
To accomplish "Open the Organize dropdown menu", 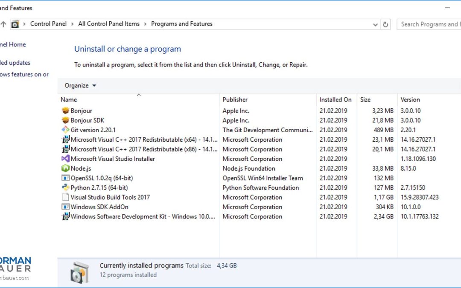I will [80, 85].
